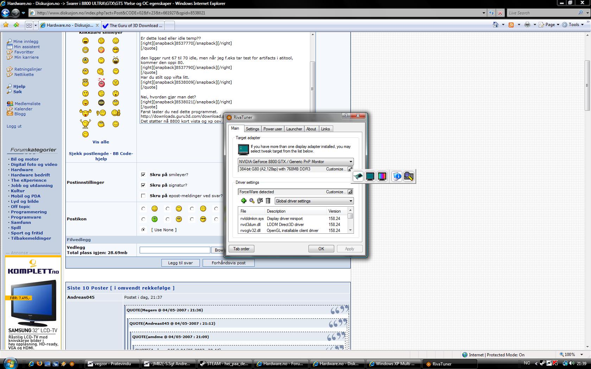Enable 'Skru på epost-meldinger ved svar?' checkbox
The height and width of the screenshot is (369, 591).
coord(143,196)
